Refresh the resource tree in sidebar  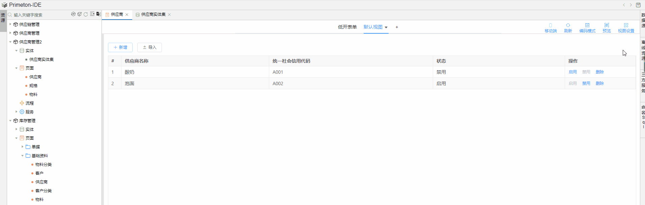(86, 14)
